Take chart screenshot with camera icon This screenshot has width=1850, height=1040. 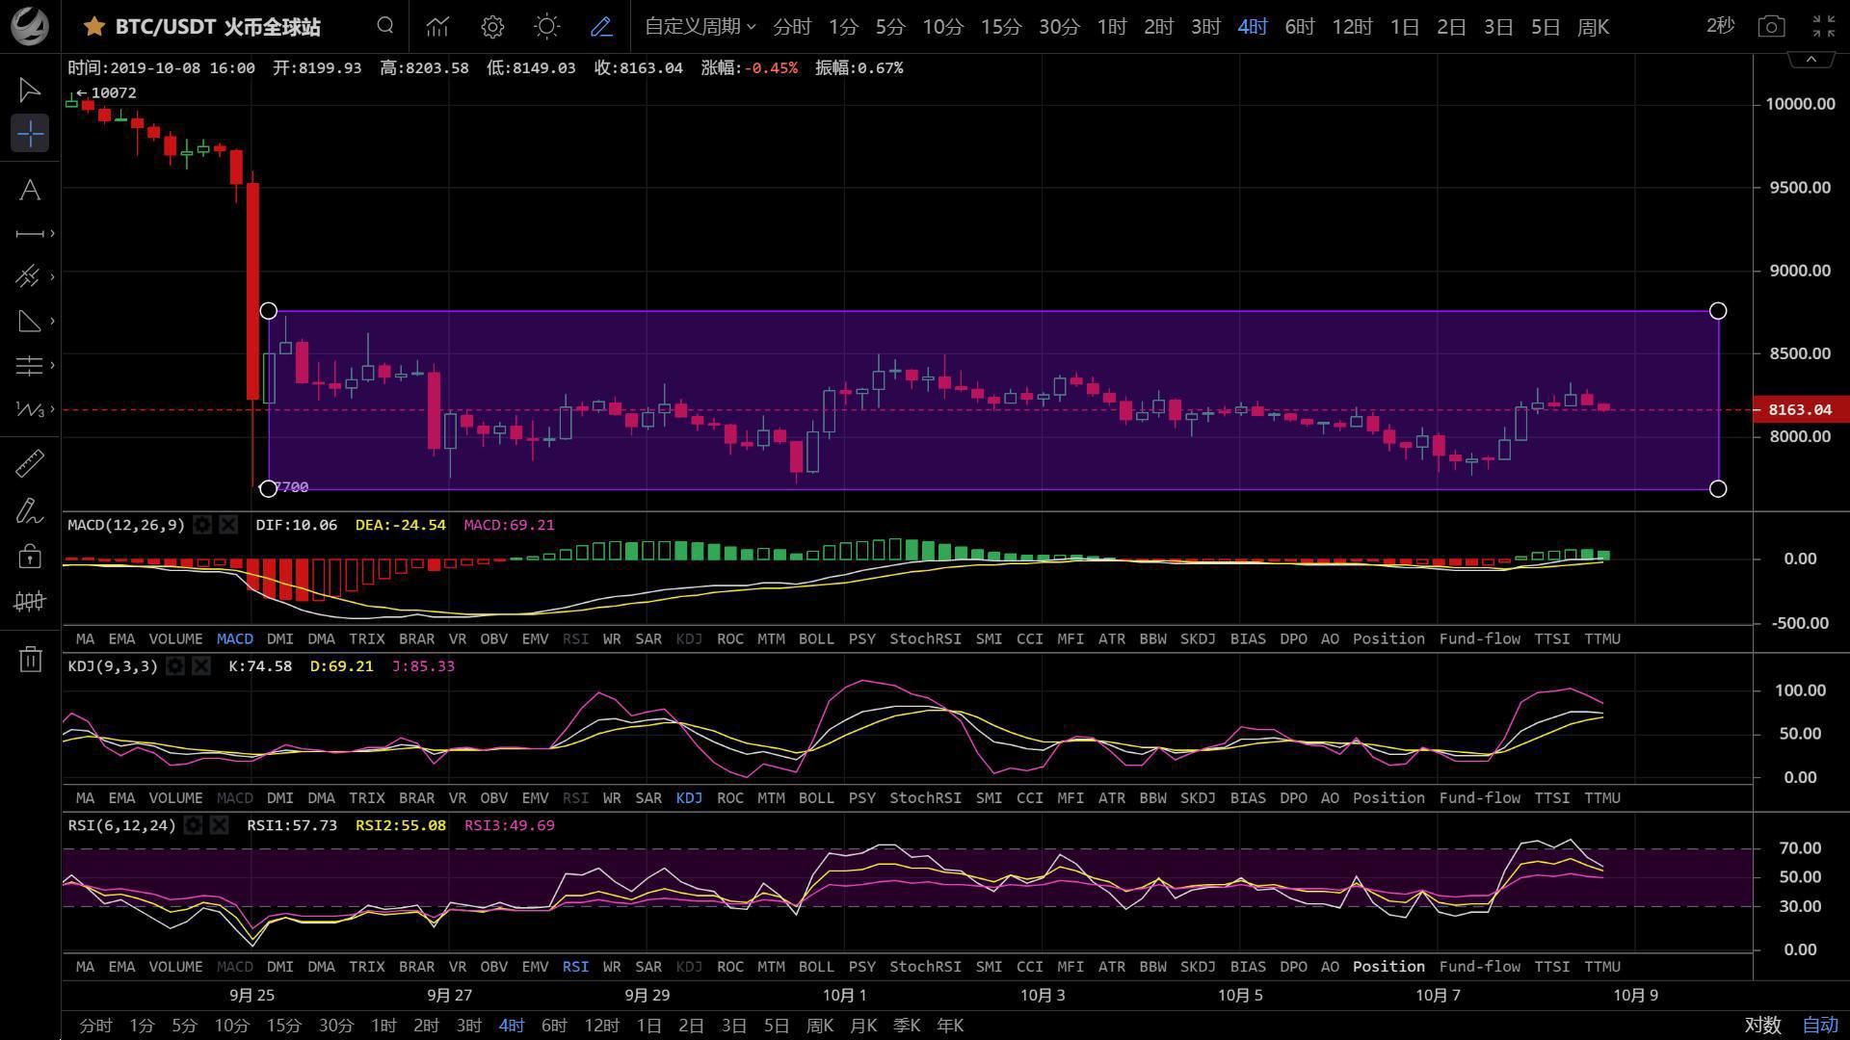point(1771,26)
